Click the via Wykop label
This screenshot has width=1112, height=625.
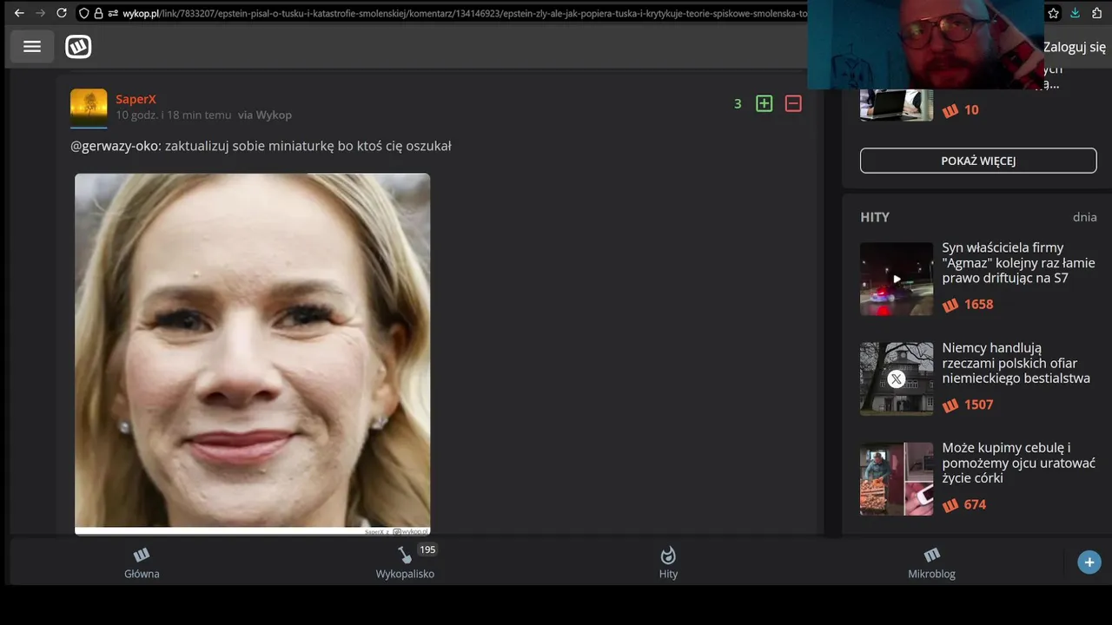[265, 115]
